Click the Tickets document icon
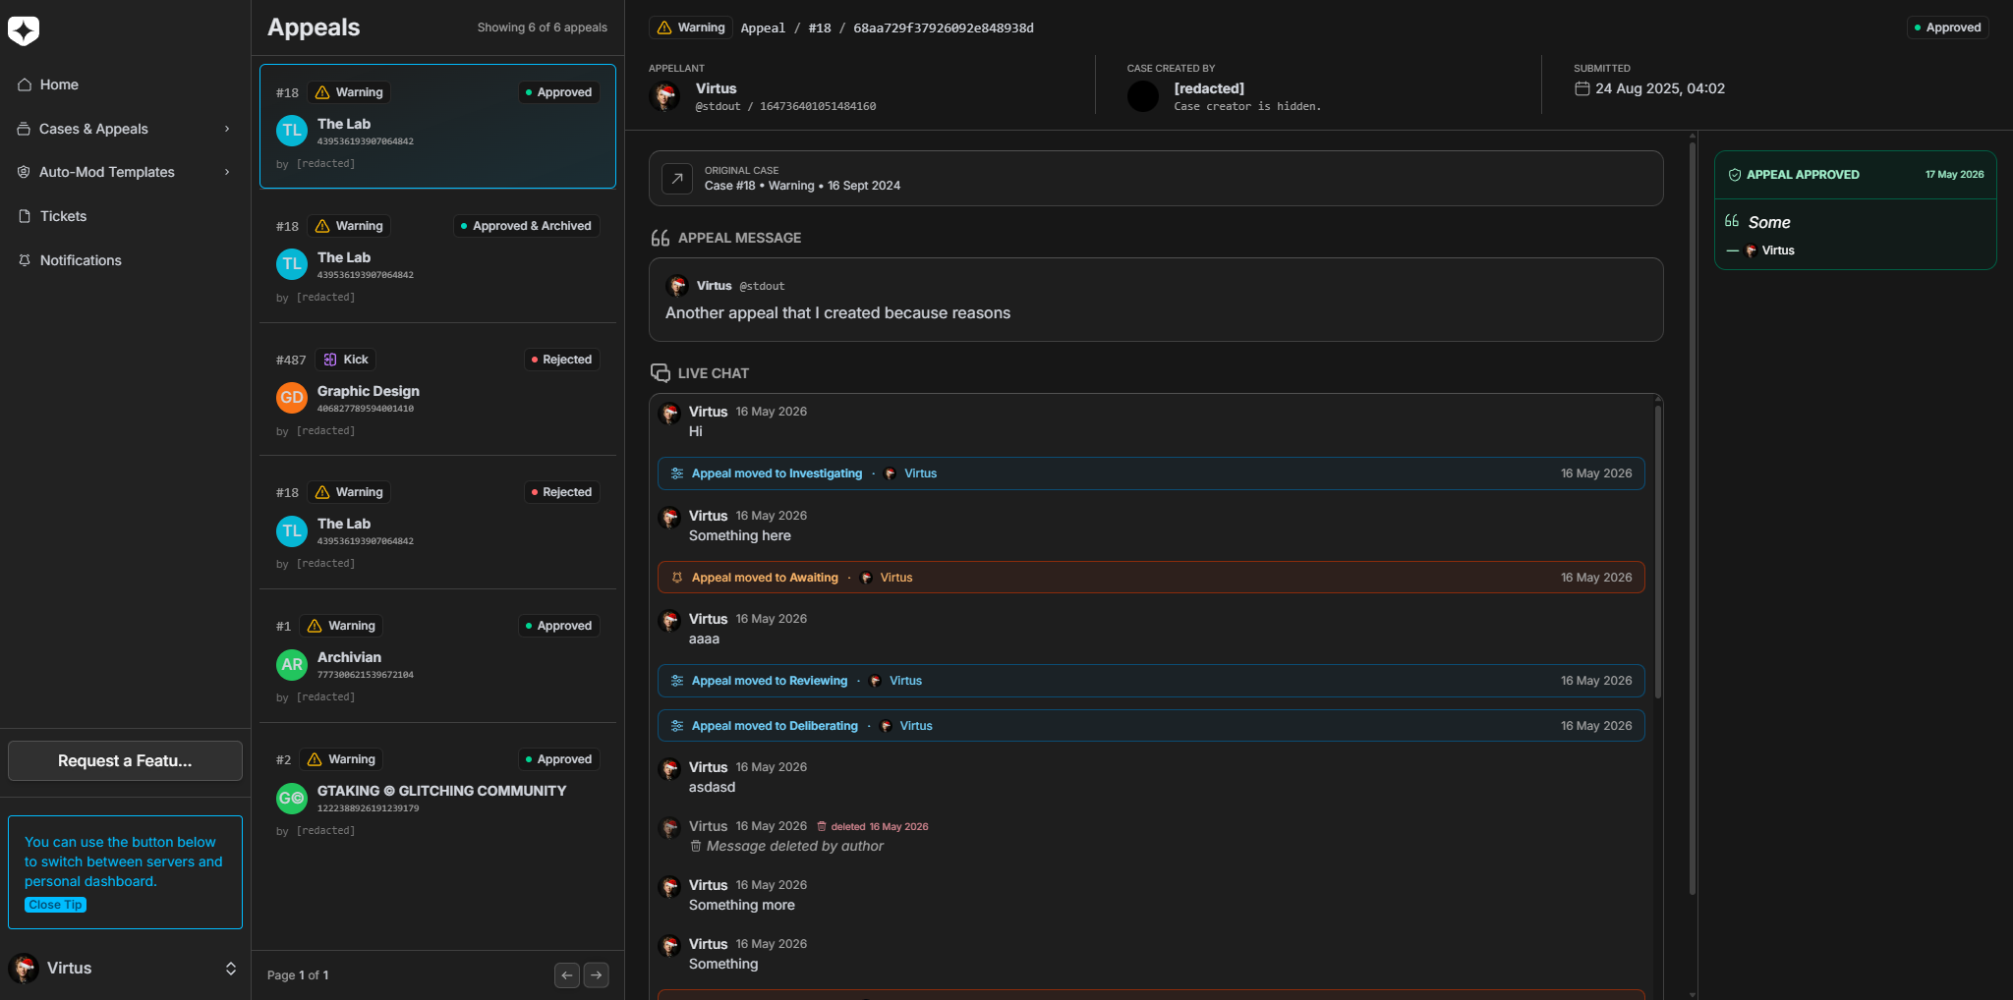The width and height of the screenshot is (2013, 1000). point(25,216)
